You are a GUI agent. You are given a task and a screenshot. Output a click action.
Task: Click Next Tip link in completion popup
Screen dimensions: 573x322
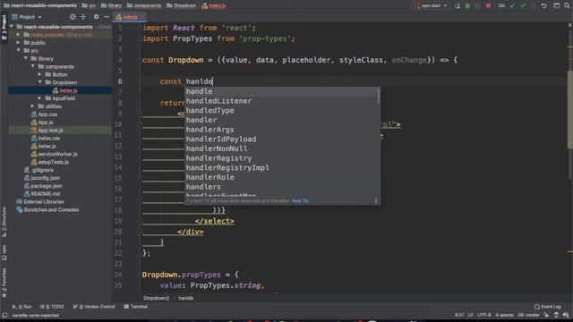click(x=300, y=200)
